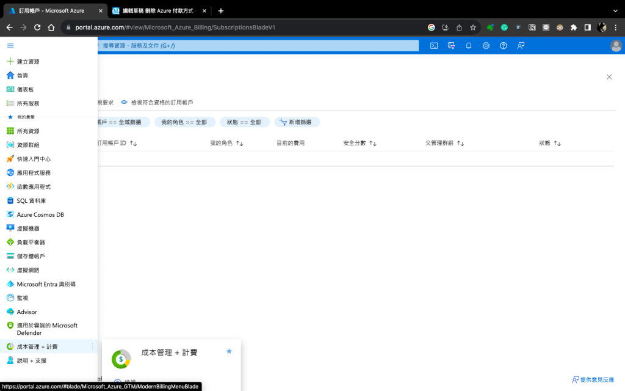This screenshot has height=391, width=625.
Task: Click the 函數應用程式 lightning icon
Action: pyautogui.click(x=10, y=186)
